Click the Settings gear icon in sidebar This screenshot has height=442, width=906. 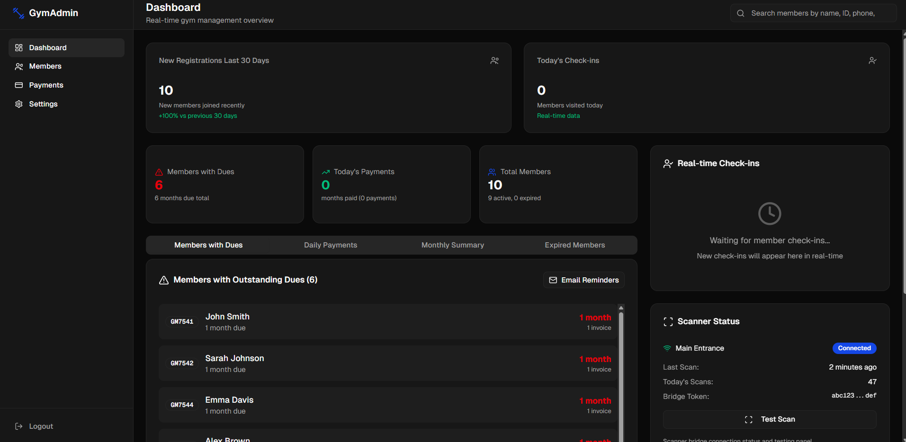pyautogui.click(x=19, y=104)
